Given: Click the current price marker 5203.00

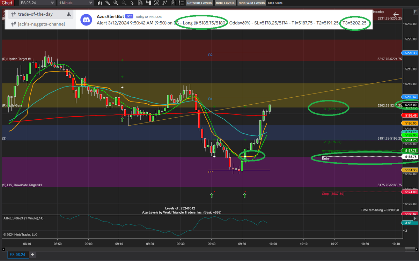Looking at the screenshot, I should coord(410,105).
